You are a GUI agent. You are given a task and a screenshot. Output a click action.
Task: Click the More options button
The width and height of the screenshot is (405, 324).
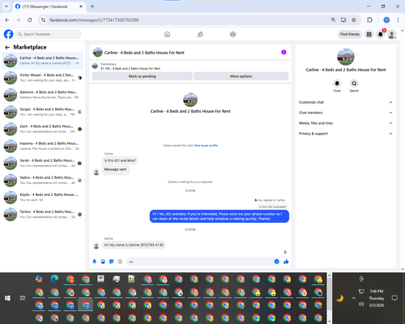(x=241, y=76)
